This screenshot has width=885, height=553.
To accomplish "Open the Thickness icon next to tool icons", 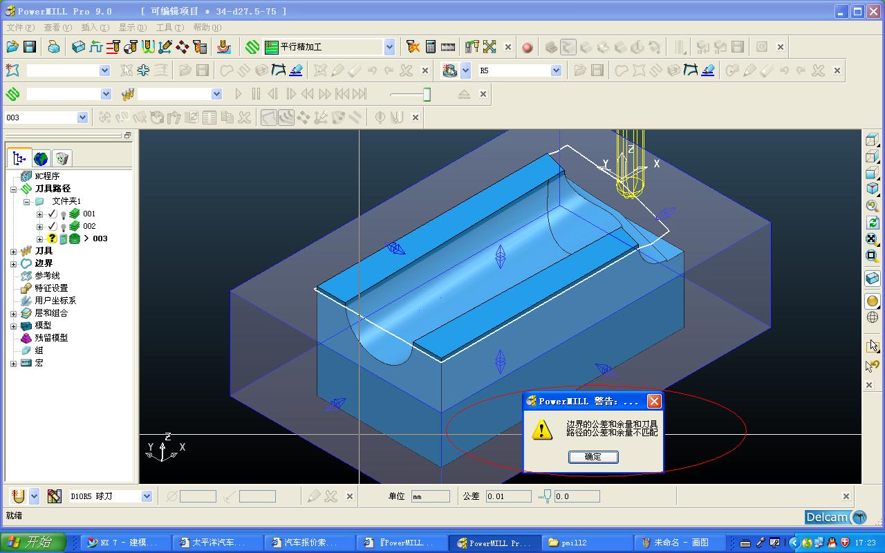I will coord(165,47).
